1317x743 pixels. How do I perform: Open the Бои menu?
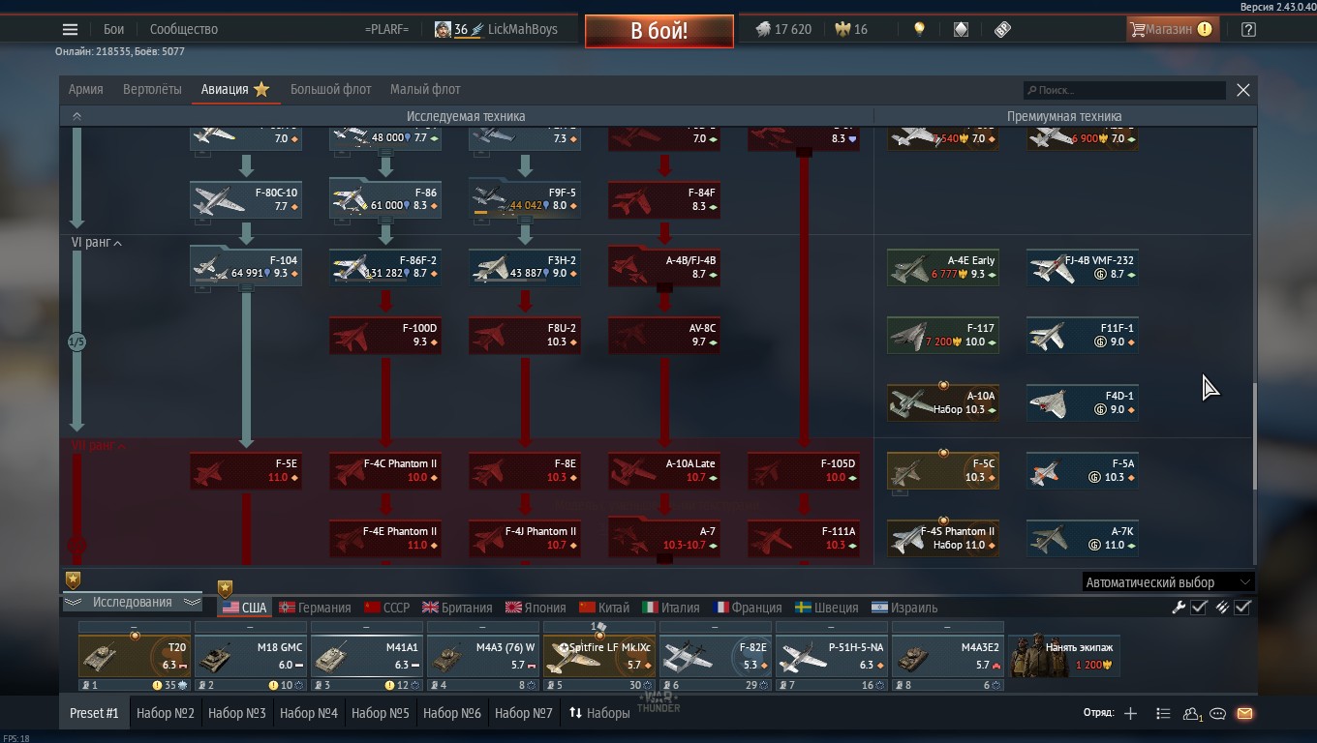point(114,29)
